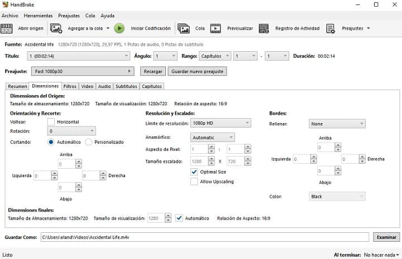Open the start chapter dropdown

[x=245, y=56]
